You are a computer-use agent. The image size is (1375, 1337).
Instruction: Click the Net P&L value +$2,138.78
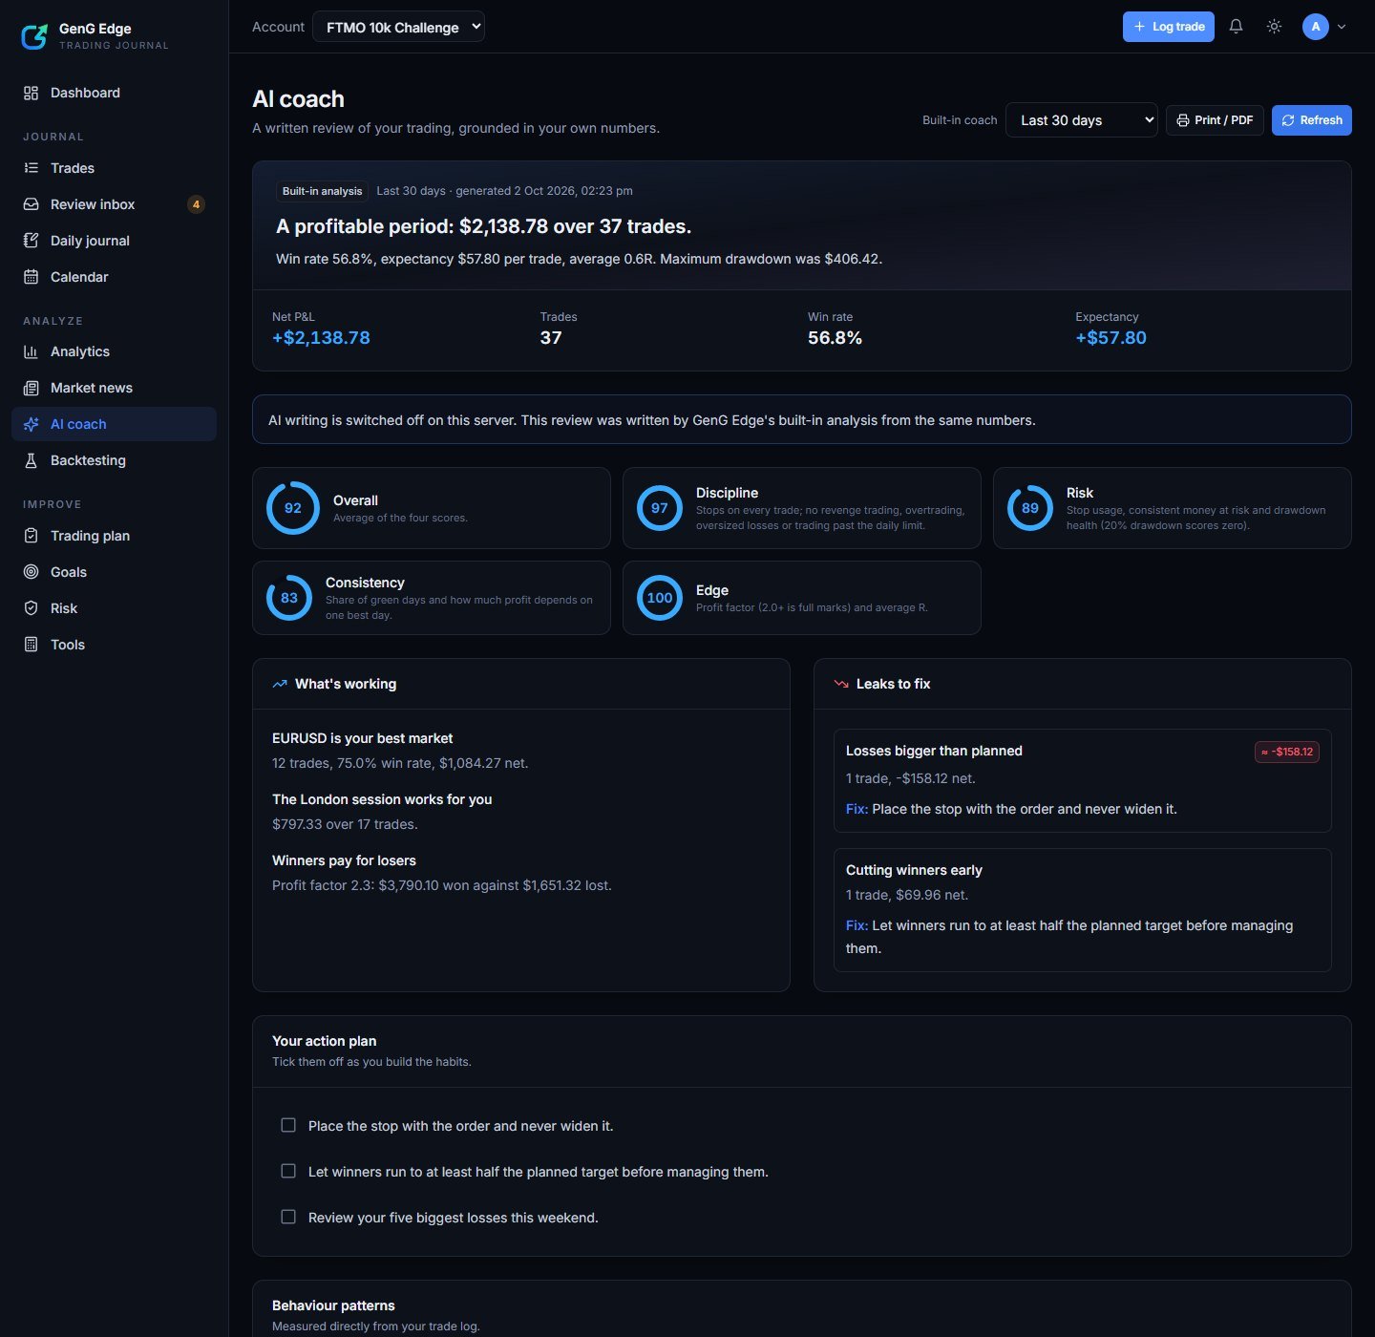click(321, 338)
